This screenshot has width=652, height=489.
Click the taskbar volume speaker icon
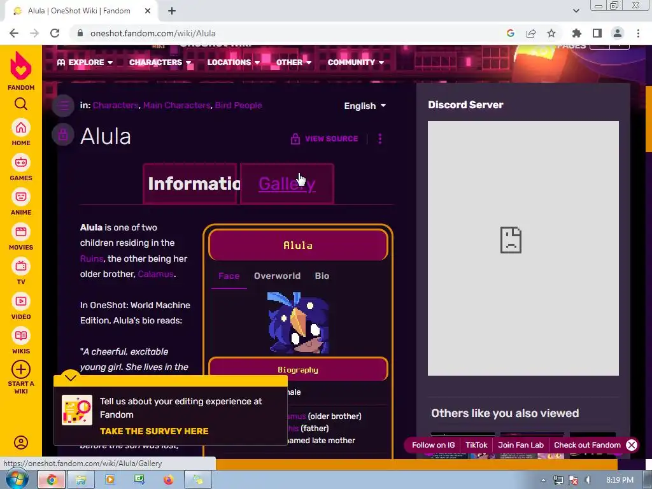click(588, 480)
